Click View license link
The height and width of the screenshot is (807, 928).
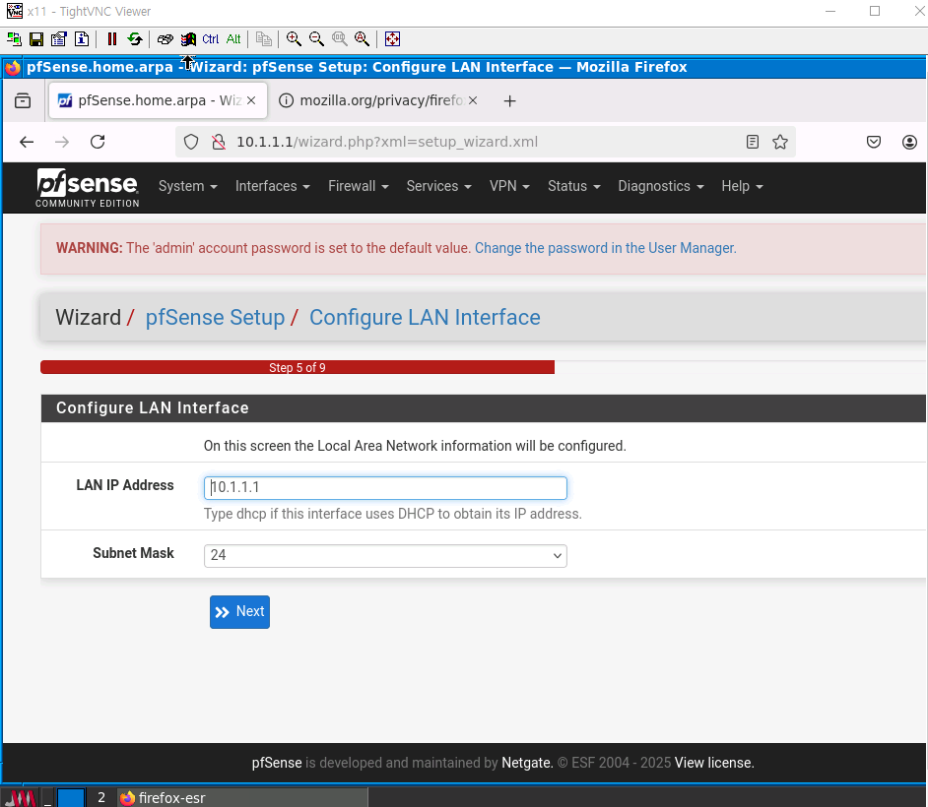point(714,763)
